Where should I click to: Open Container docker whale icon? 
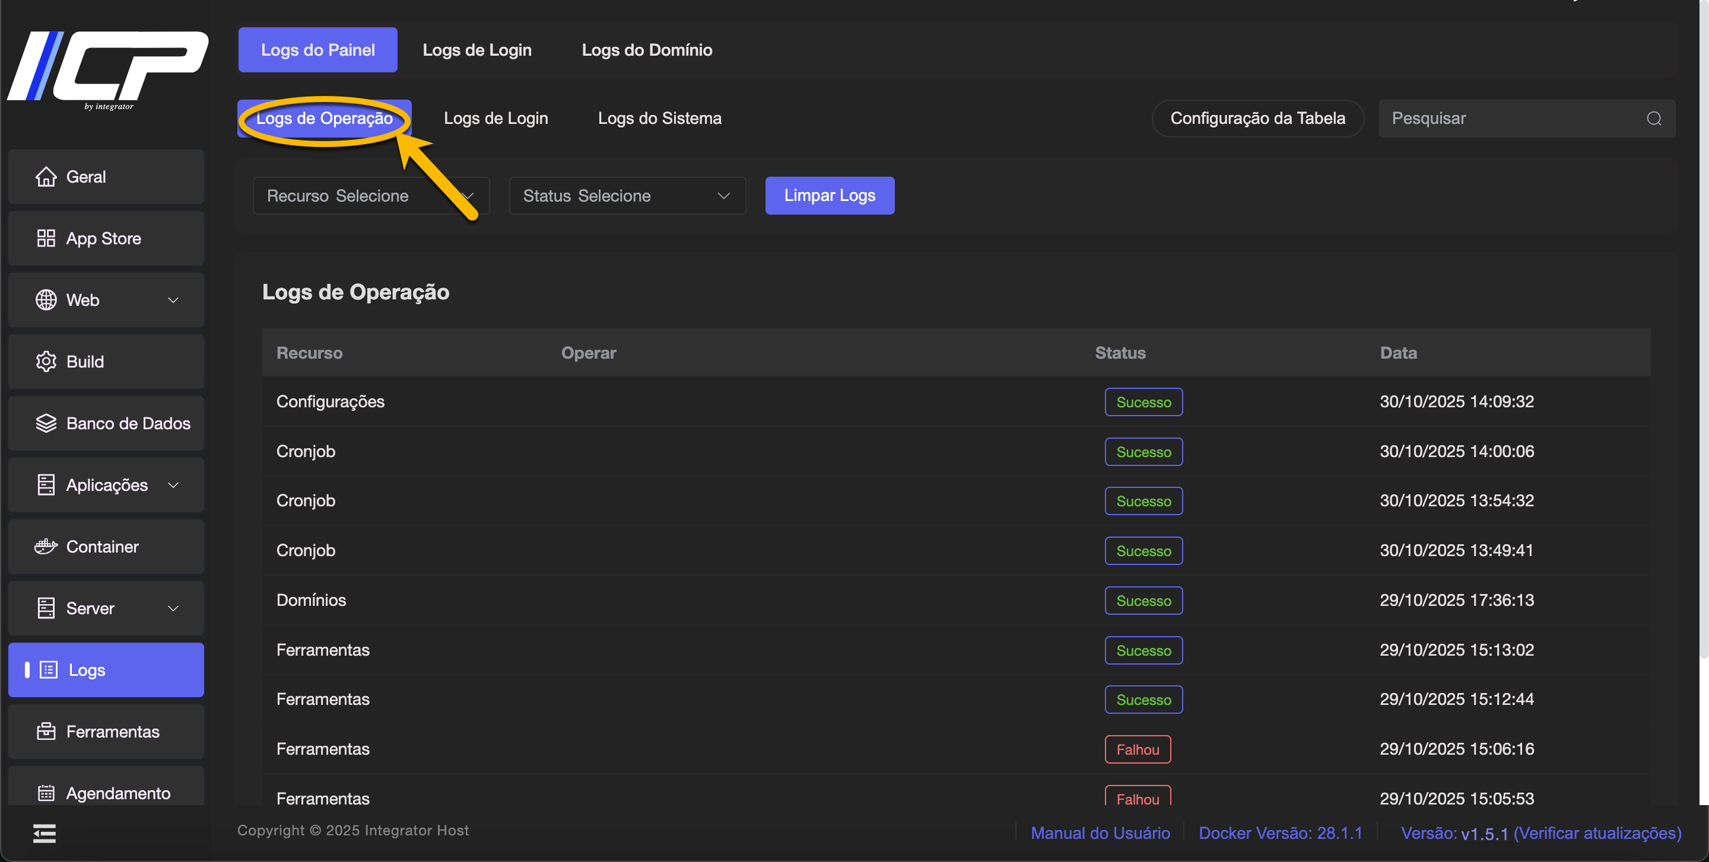[46, 547]
